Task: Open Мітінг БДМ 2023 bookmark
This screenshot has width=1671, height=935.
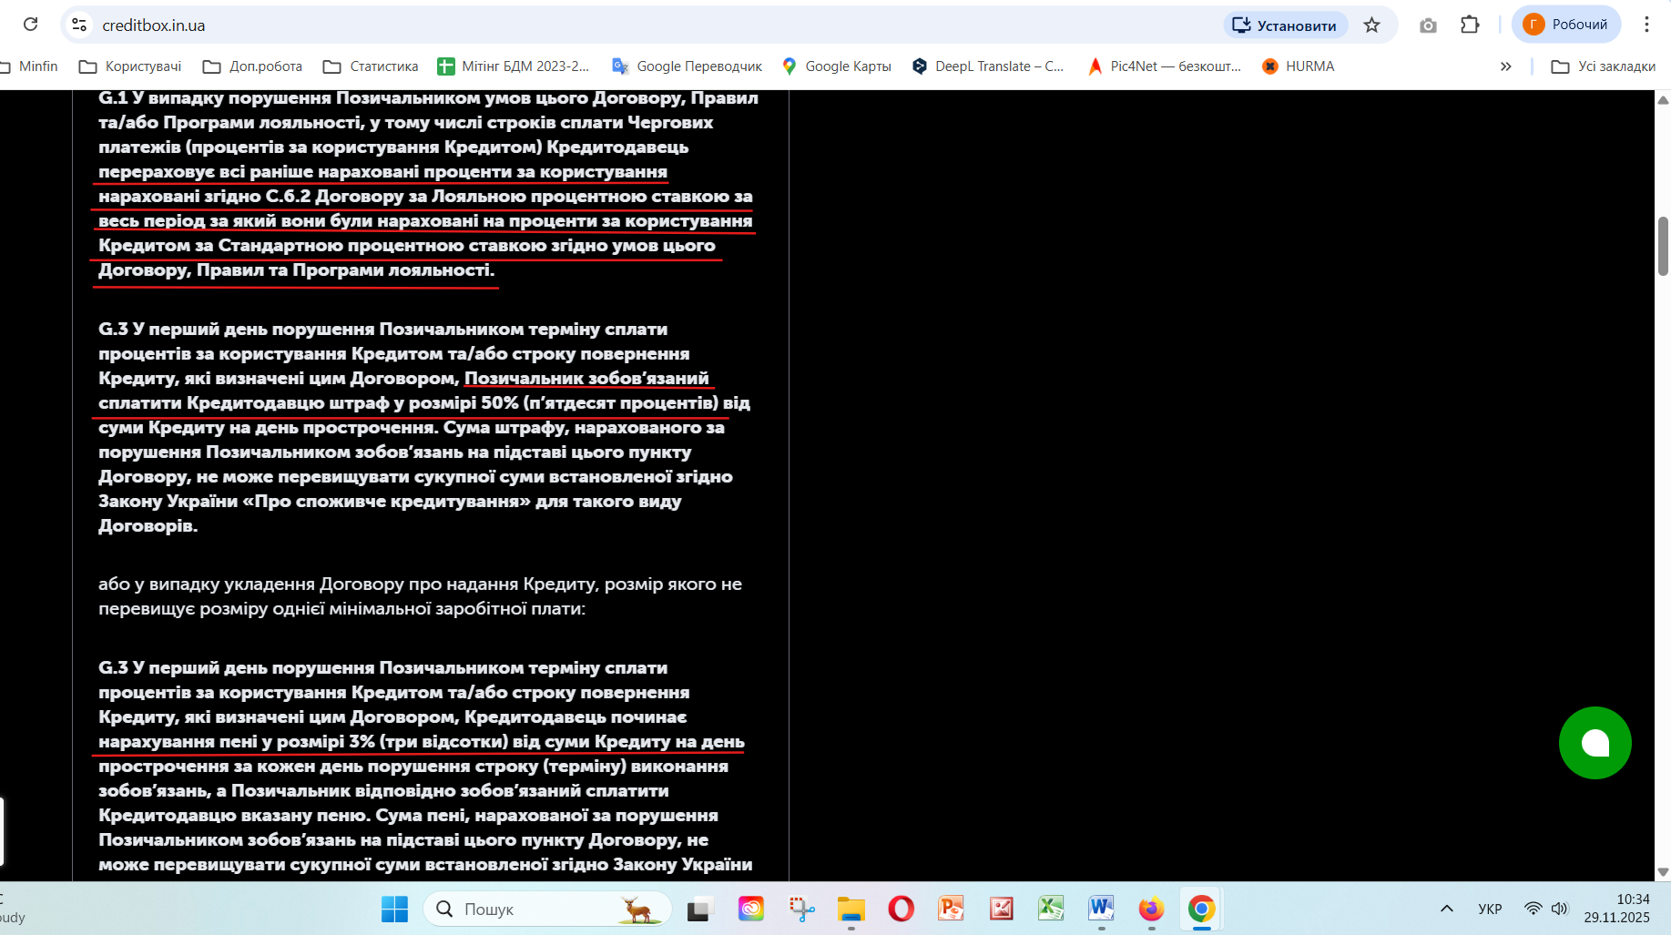Action: click(x=514, y=66)
